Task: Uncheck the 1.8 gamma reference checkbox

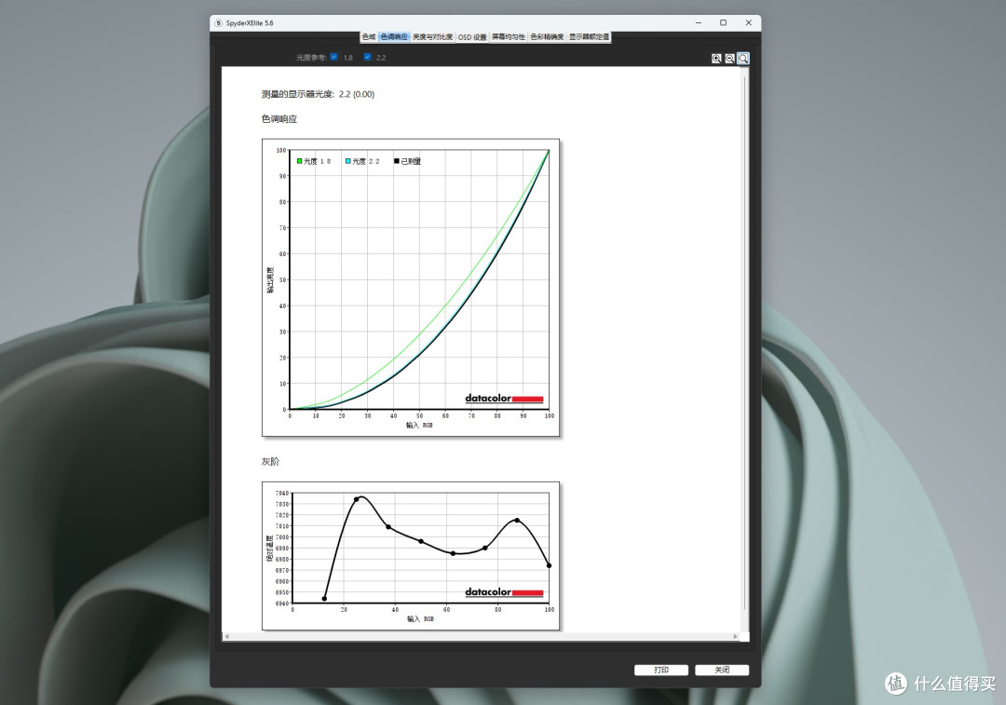Action: point(333,57)
